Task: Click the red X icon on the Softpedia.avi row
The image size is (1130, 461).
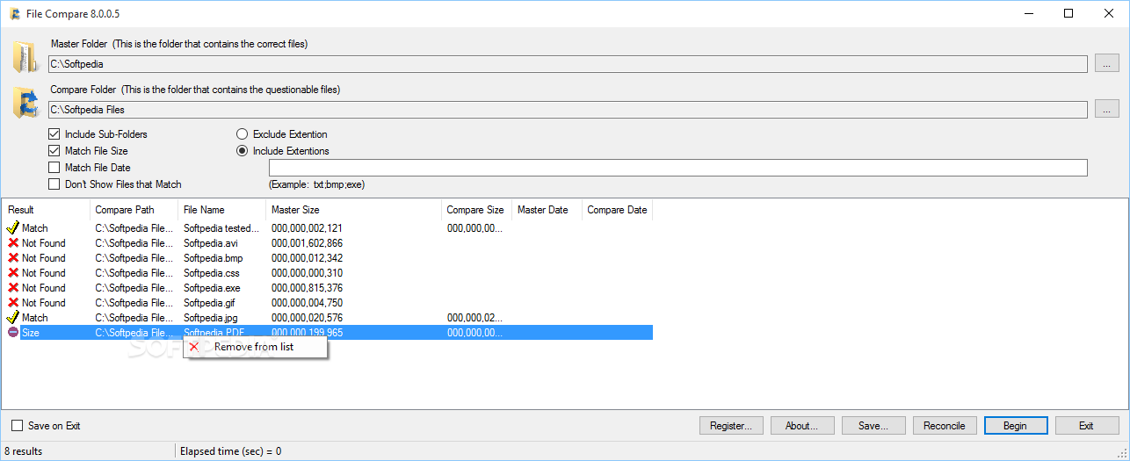Action: [x=13, y=243]
